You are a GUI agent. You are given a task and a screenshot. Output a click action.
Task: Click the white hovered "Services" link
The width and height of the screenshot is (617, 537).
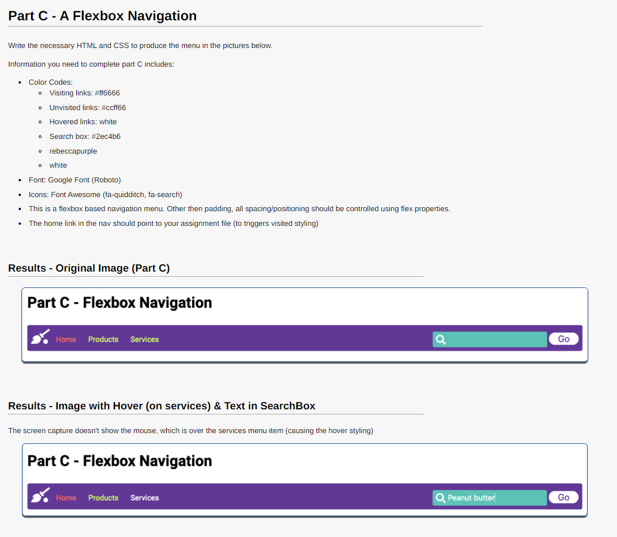point(144,497)
